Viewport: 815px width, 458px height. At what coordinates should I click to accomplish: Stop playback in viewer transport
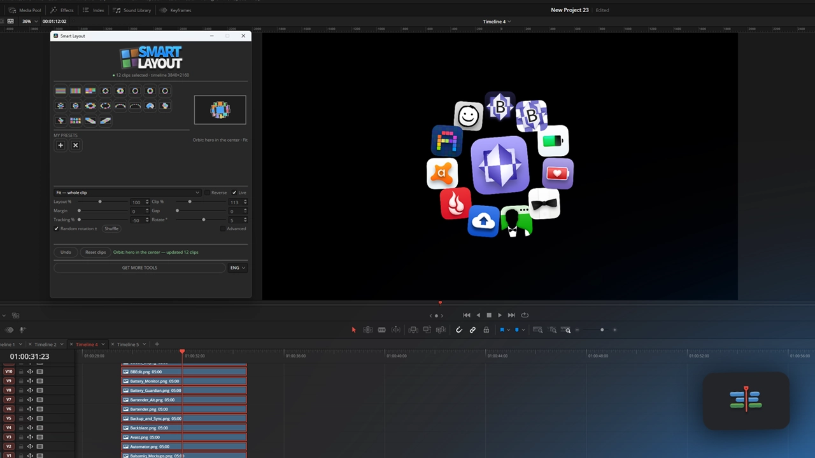click(x=489, y=315)
